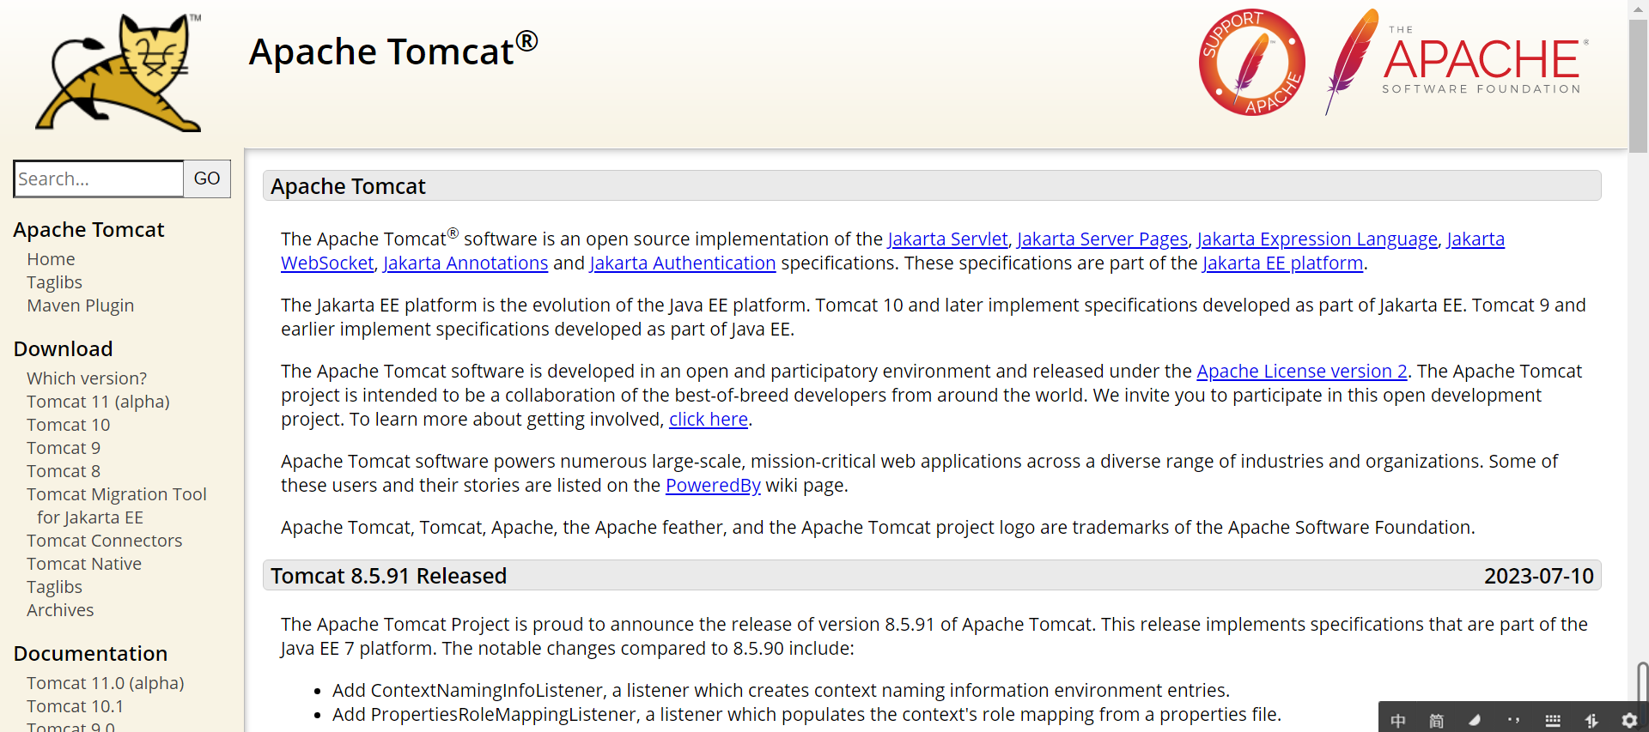Follow the Jakarta EE platform link
Viewport: 1649px width, 732px height.
click(x=1283, y=263)
